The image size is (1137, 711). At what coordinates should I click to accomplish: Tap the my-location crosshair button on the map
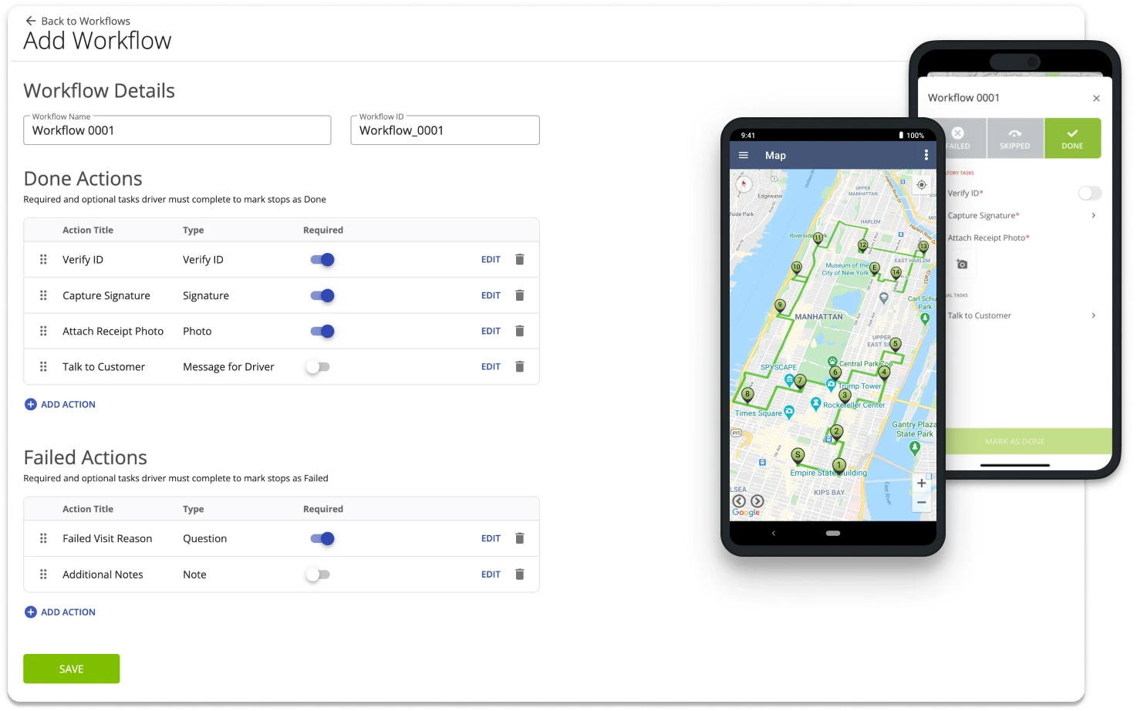pyautogui.click(x=921, y=184)
